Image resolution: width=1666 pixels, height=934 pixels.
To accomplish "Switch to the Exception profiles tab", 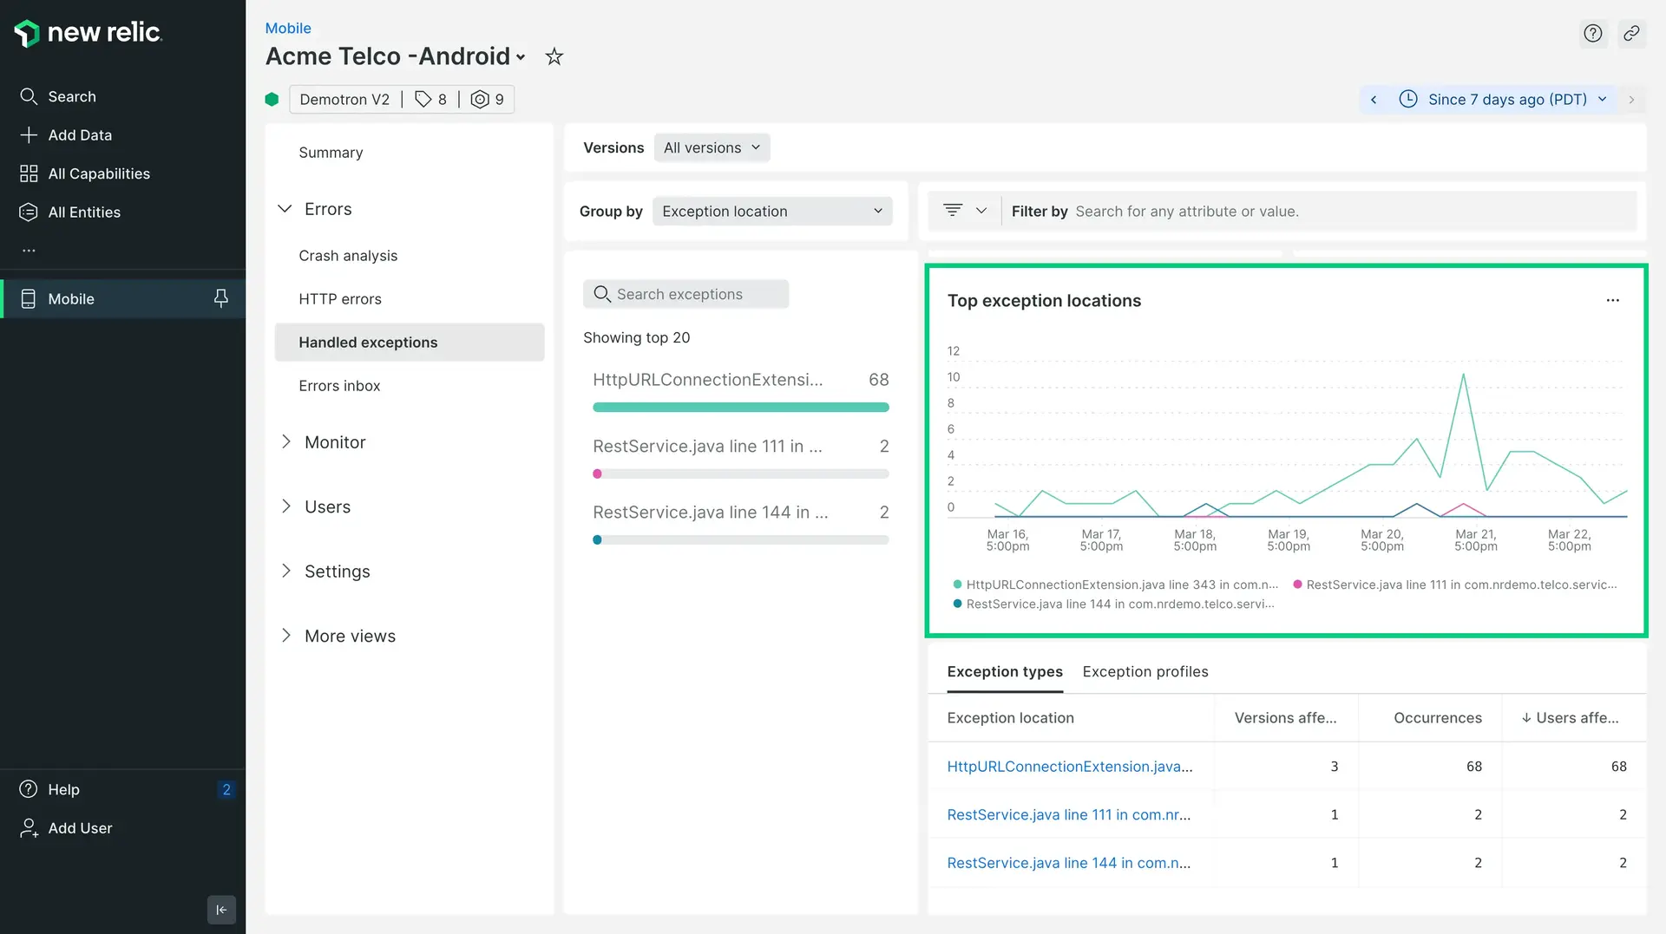I will coord(1145,672).
